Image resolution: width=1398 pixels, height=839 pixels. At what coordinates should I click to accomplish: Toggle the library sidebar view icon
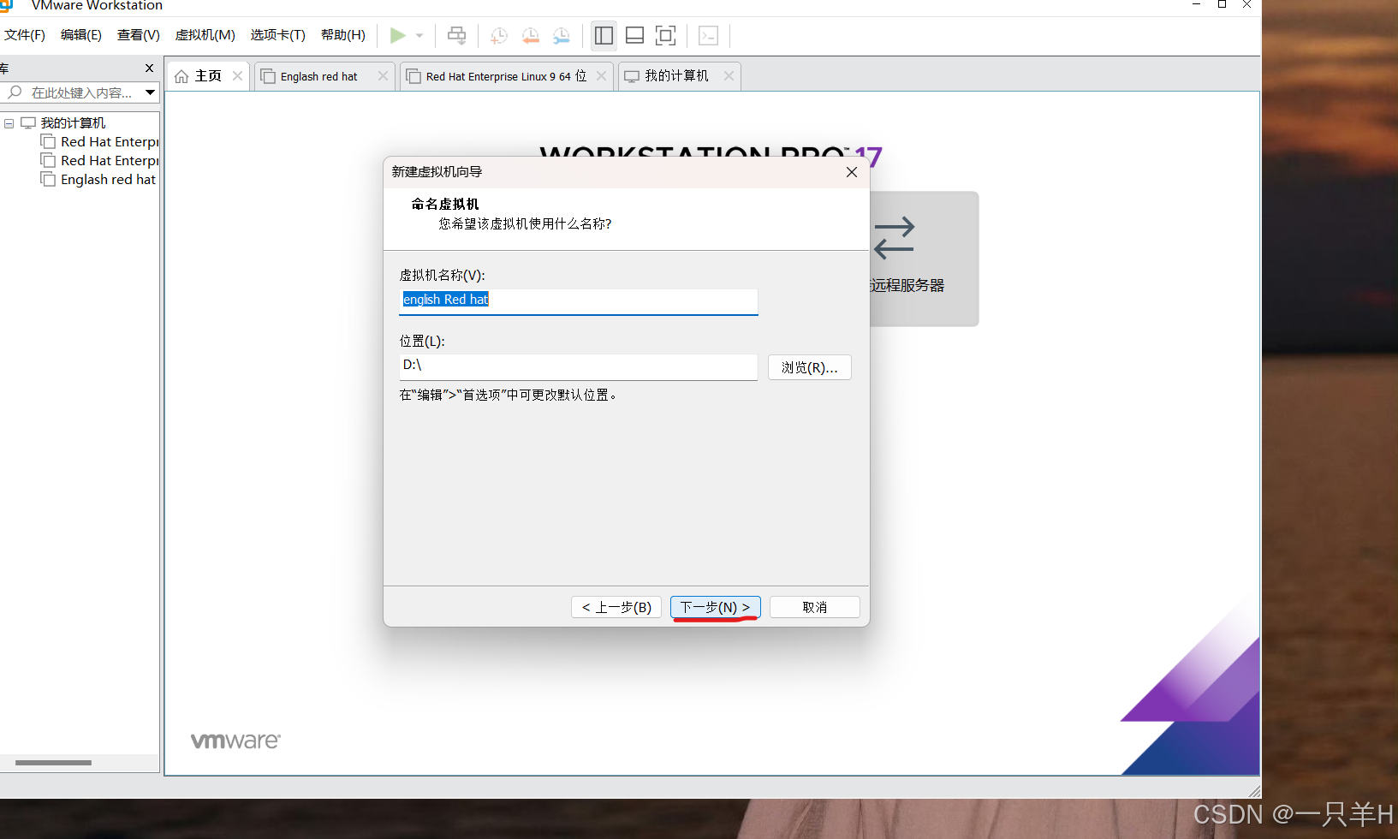(604, 35)
